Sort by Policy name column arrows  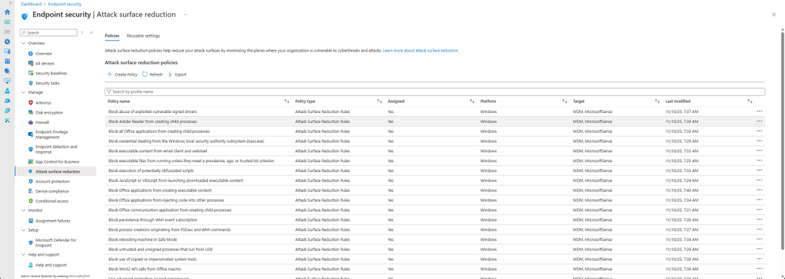pos(287,101)
